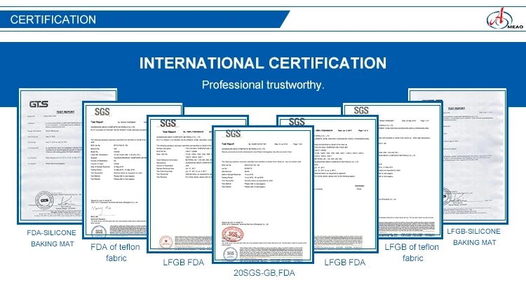Screen dimensions: 526x294
Task: Open the LFGB silicone baking mat certificate
Action: point(476,156)
